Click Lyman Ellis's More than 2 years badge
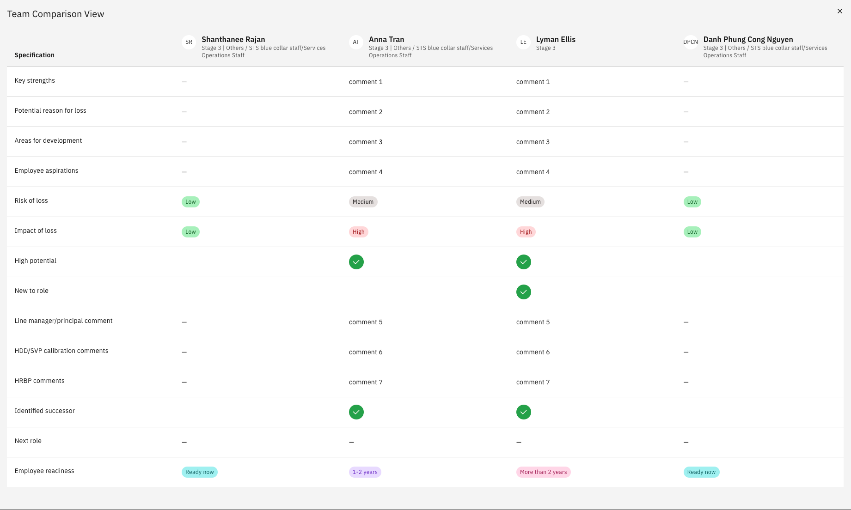Viewport: 851px width, 510px height. [543, 472]
